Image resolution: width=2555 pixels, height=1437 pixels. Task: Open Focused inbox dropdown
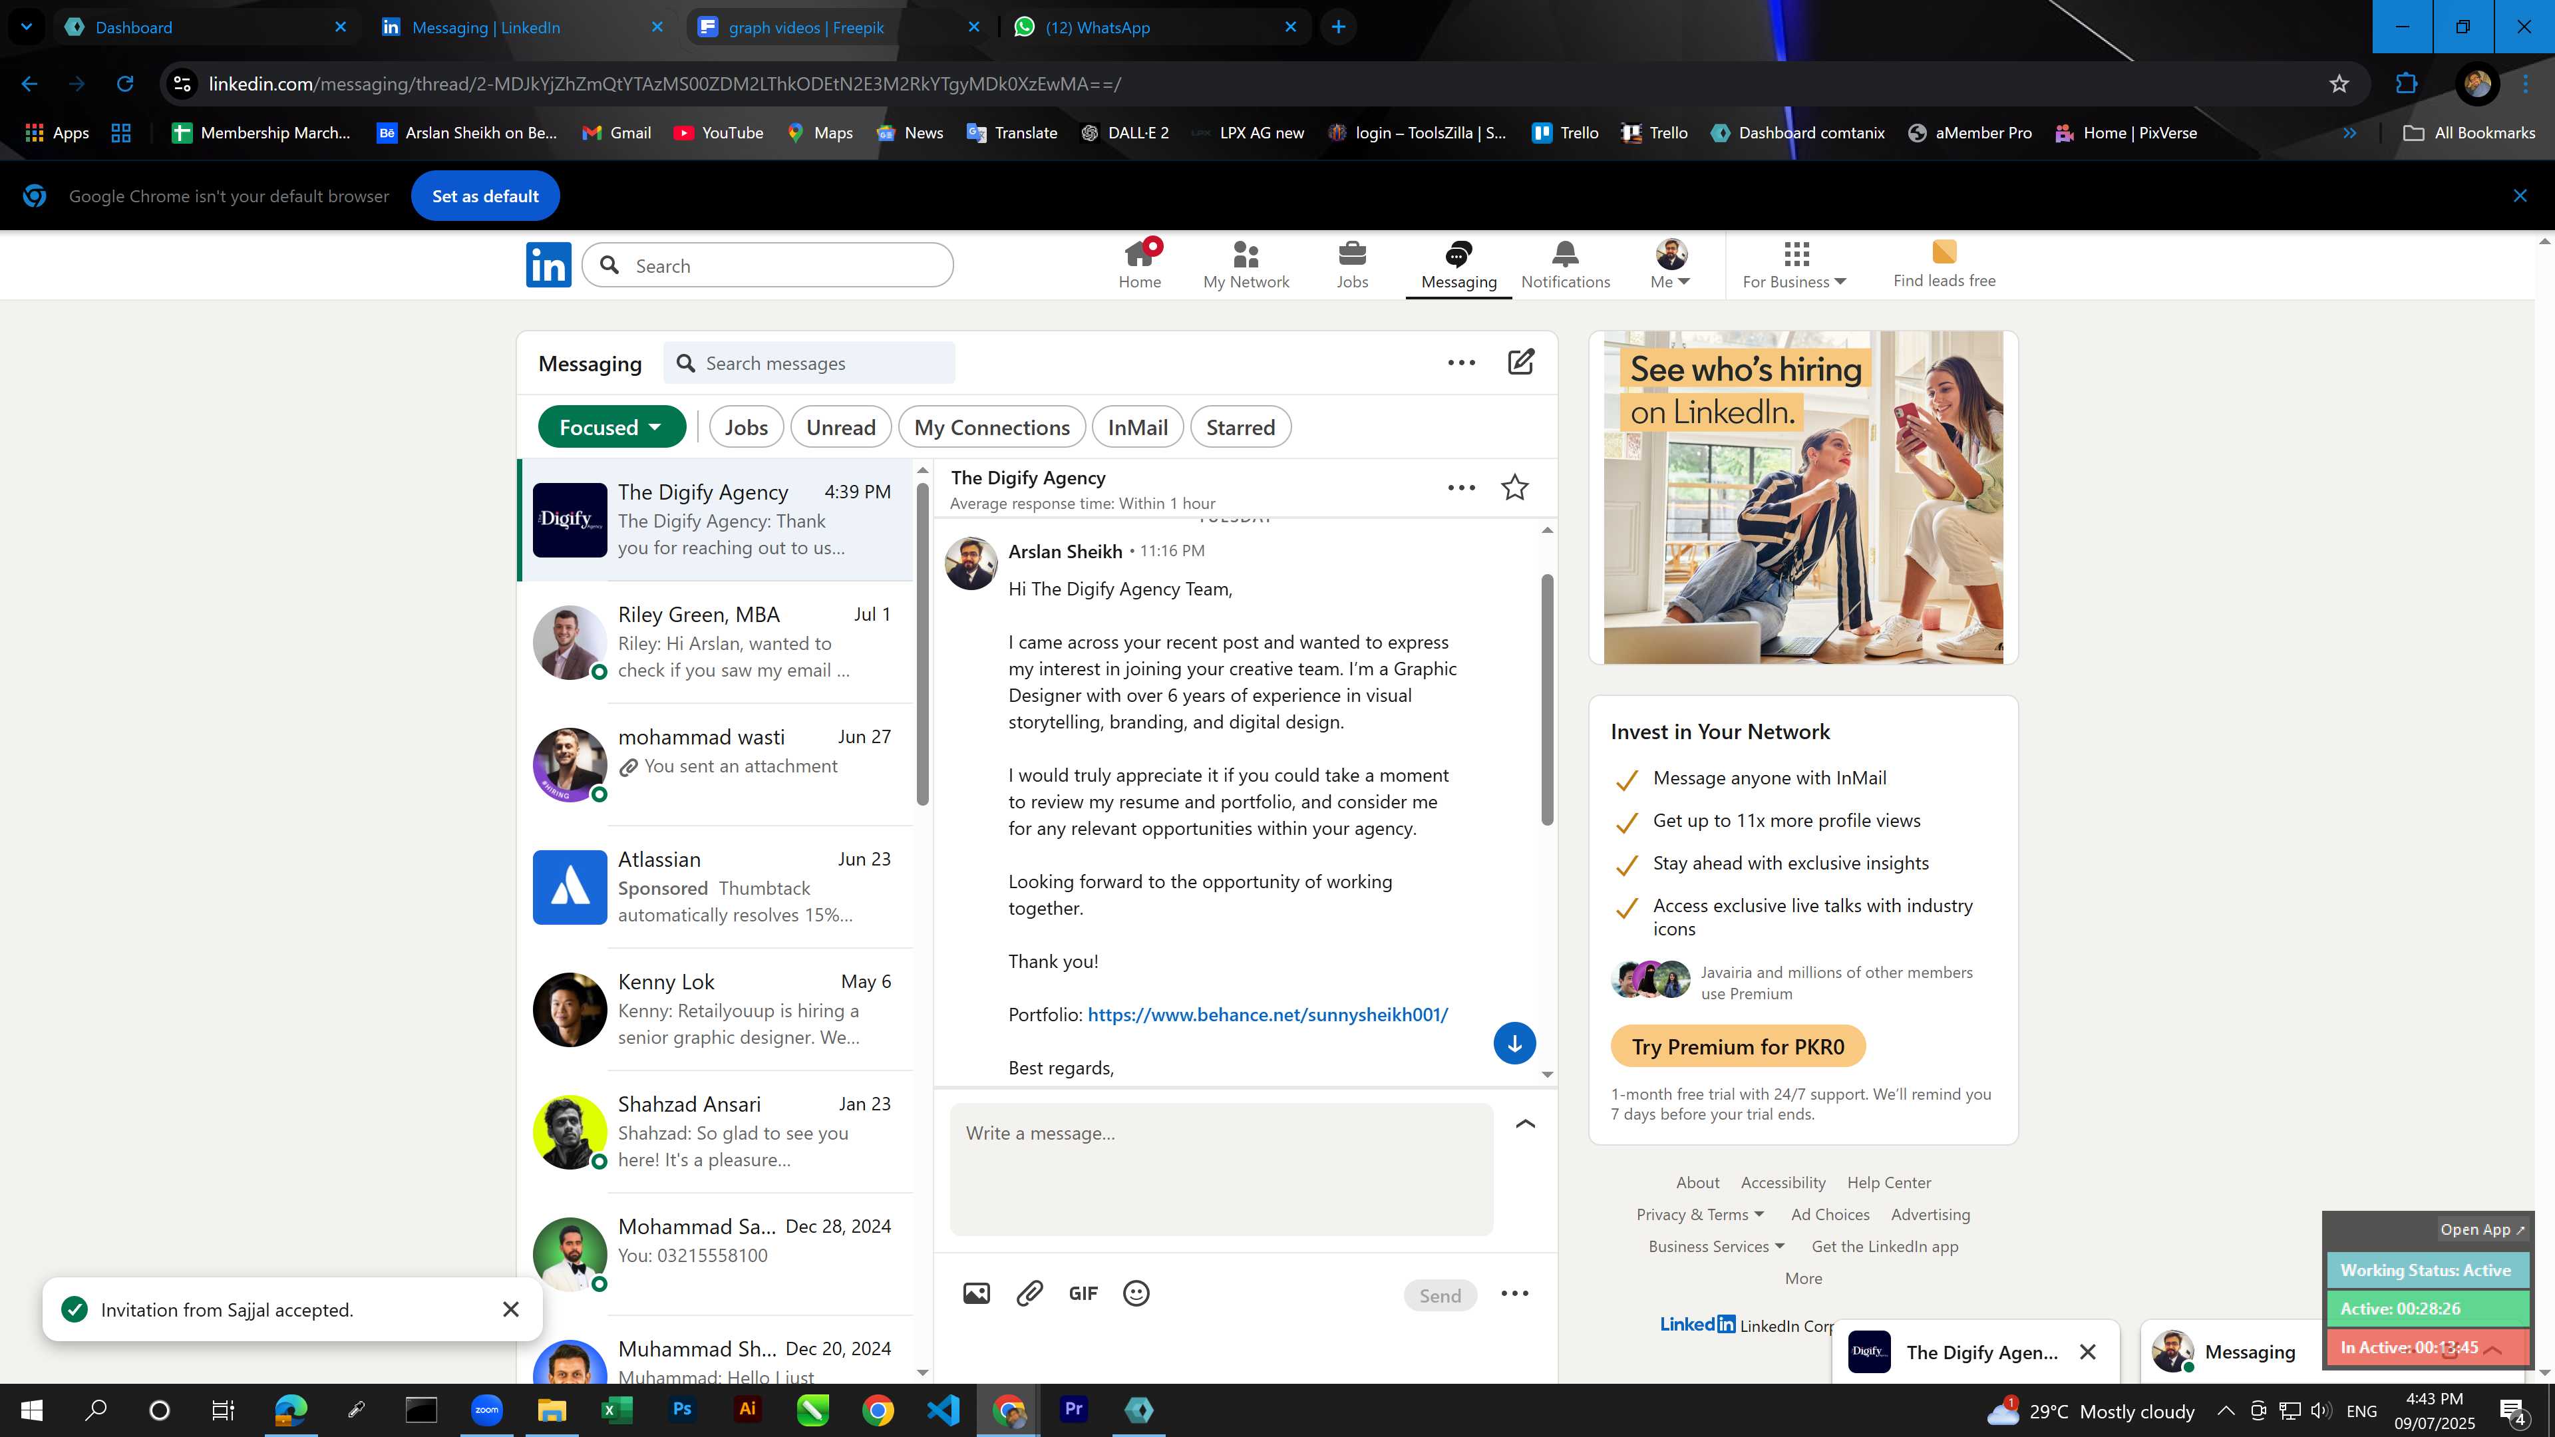point(611,427)
